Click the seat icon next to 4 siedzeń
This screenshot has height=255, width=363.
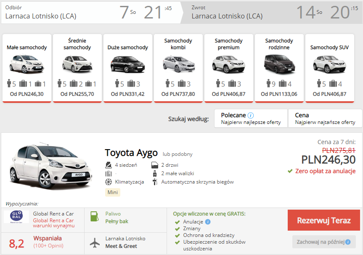click(109, 165)
